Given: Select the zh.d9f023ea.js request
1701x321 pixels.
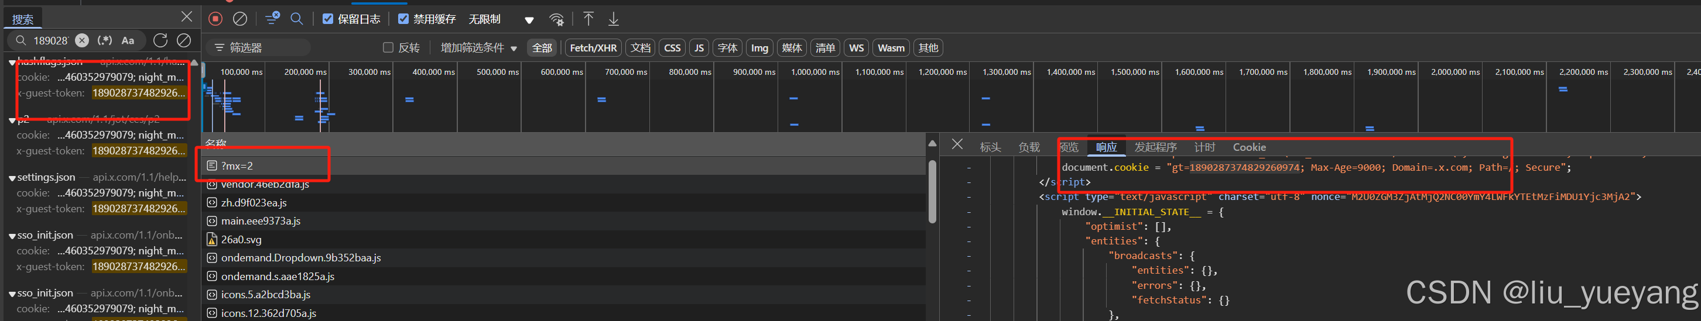Looking at the screenshot, I should (563, 202).
